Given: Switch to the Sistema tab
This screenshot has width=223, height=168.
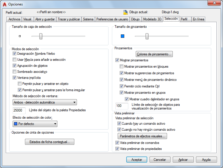Looking at the screenshot, I should pos(88,19).
